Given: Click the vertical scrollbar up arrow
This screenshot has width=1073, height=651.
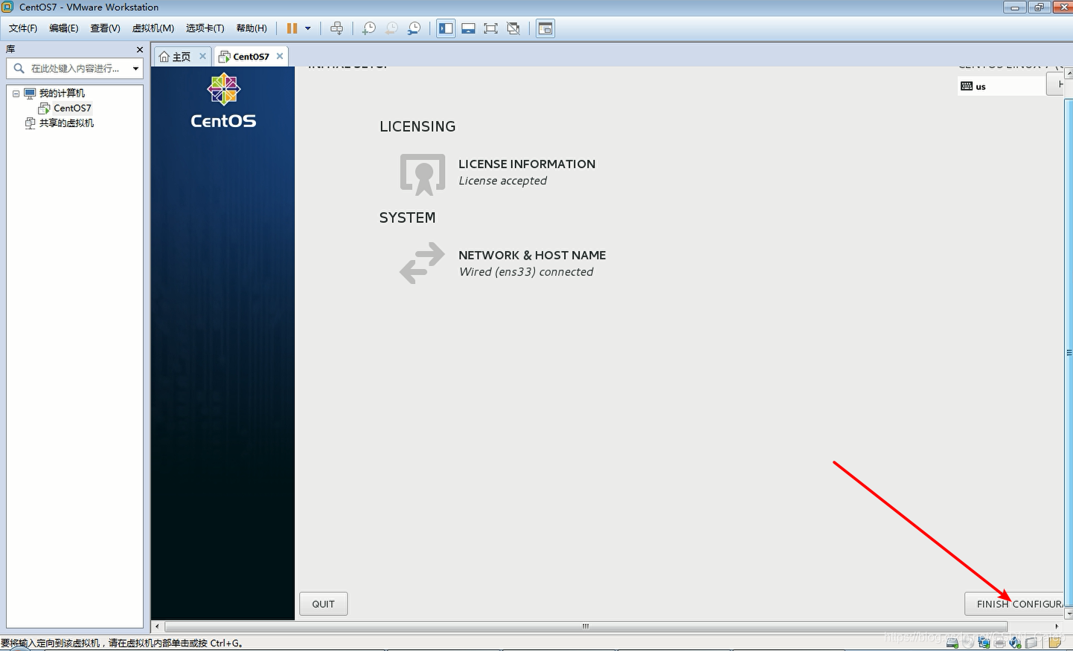Looking at the screenshot, I should coord(1069,74).
